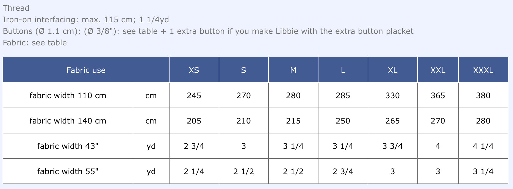This screenshot has height=189, width=513.
Task: Select the fabric width 43" row label
Action: coord(68,146)
